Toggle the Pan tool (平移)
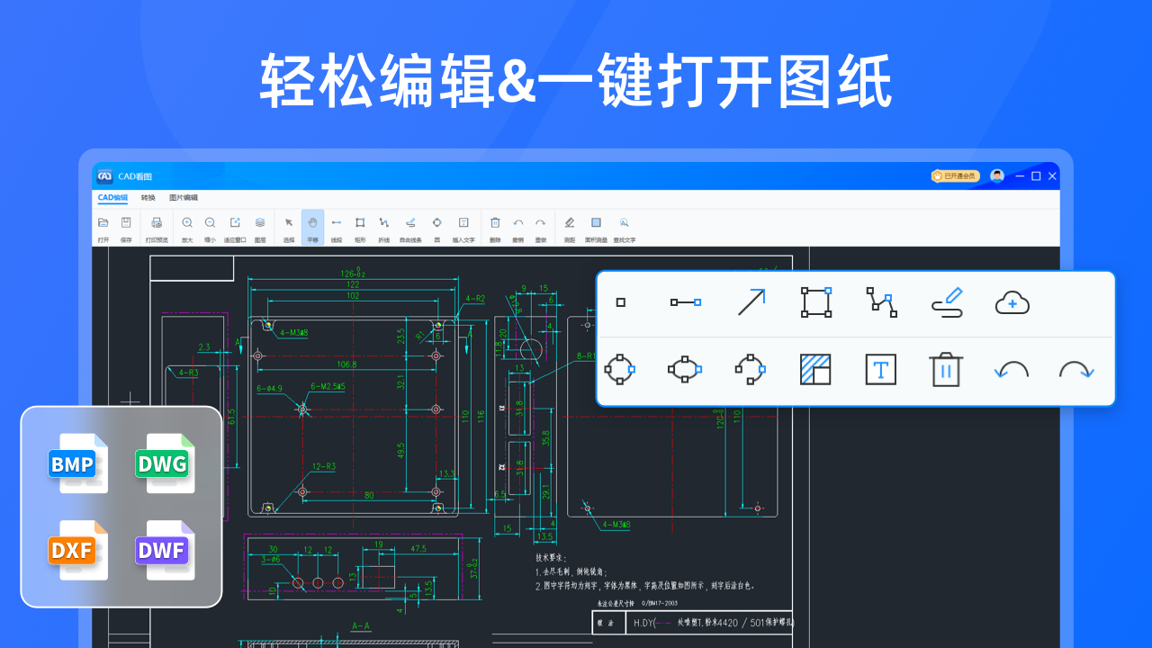Screen dimensions: 1152x648 tap(312, 227)
